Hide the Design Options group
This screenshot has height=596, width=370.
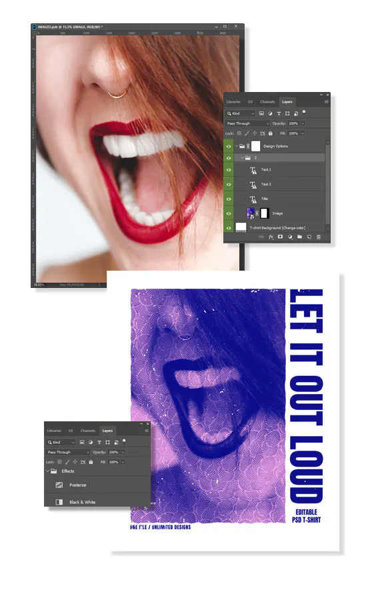pos(229,147)
